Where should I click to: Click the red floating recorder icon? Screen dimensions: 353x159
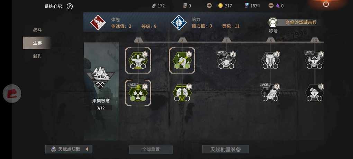coord(12,94)
